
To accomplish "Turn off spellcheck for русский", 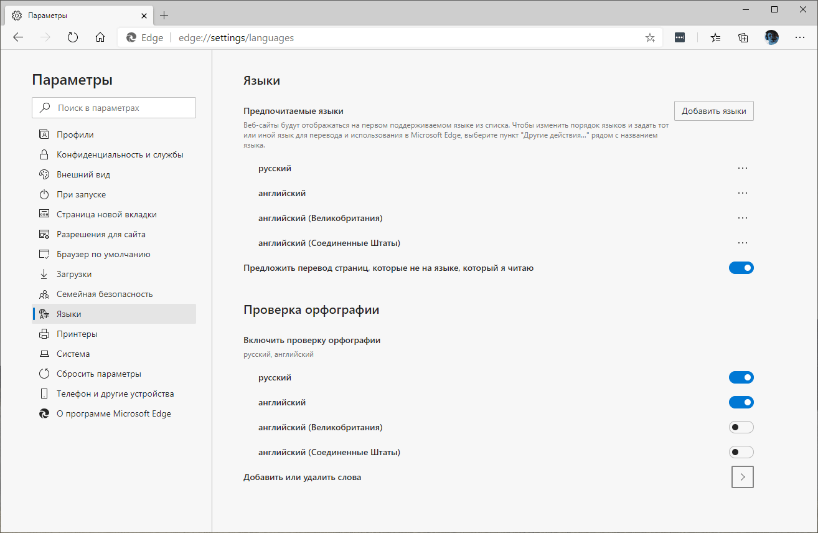I will pyautogui.click(x=741, y=377).
